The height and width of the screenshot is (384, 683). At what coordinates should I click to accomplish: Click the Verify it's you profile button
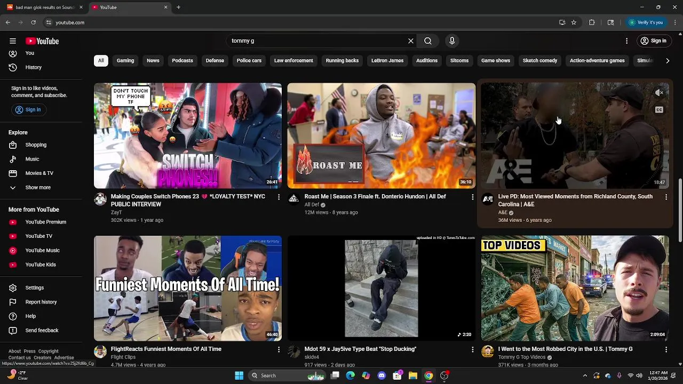[x=646, y=22]
